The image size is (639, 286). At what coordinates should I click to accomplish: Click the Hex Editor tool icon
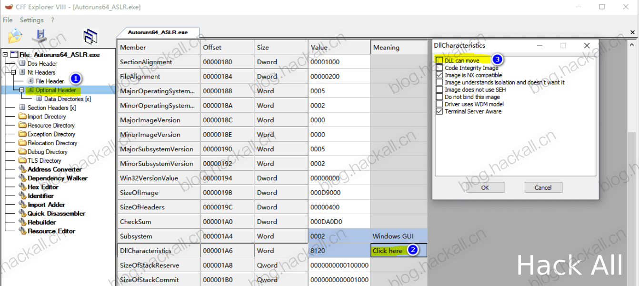coord(22,187)
